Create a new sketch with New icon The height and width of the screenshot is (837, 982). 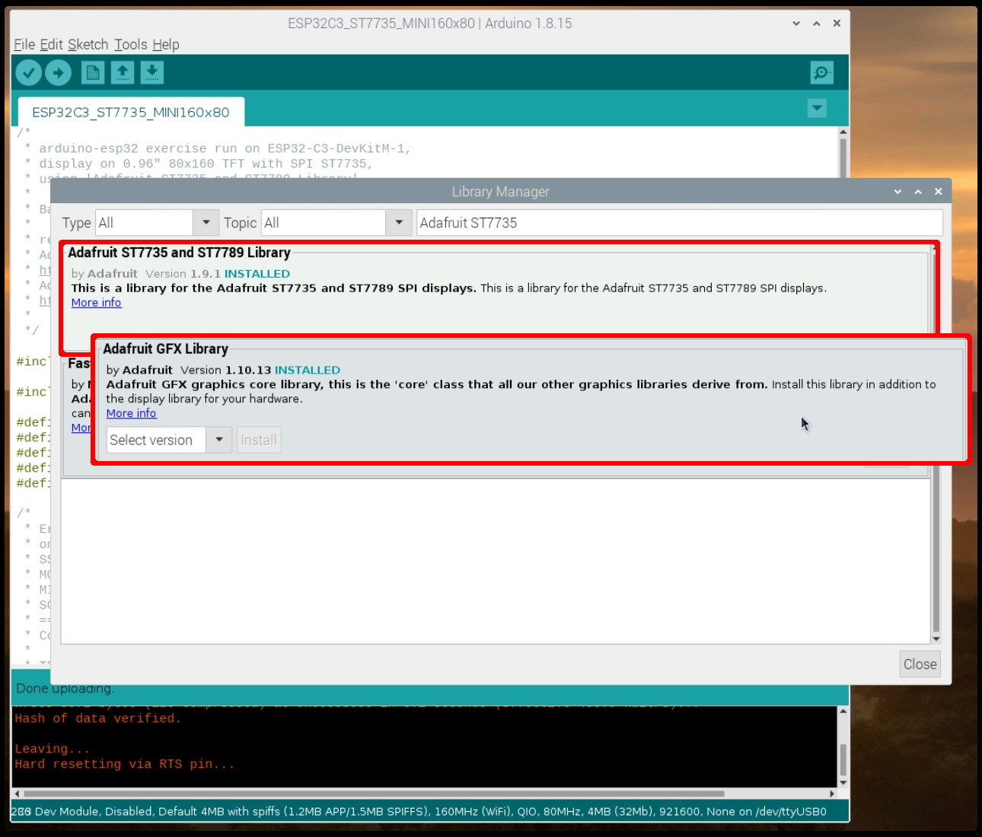[x=93, y=72]
